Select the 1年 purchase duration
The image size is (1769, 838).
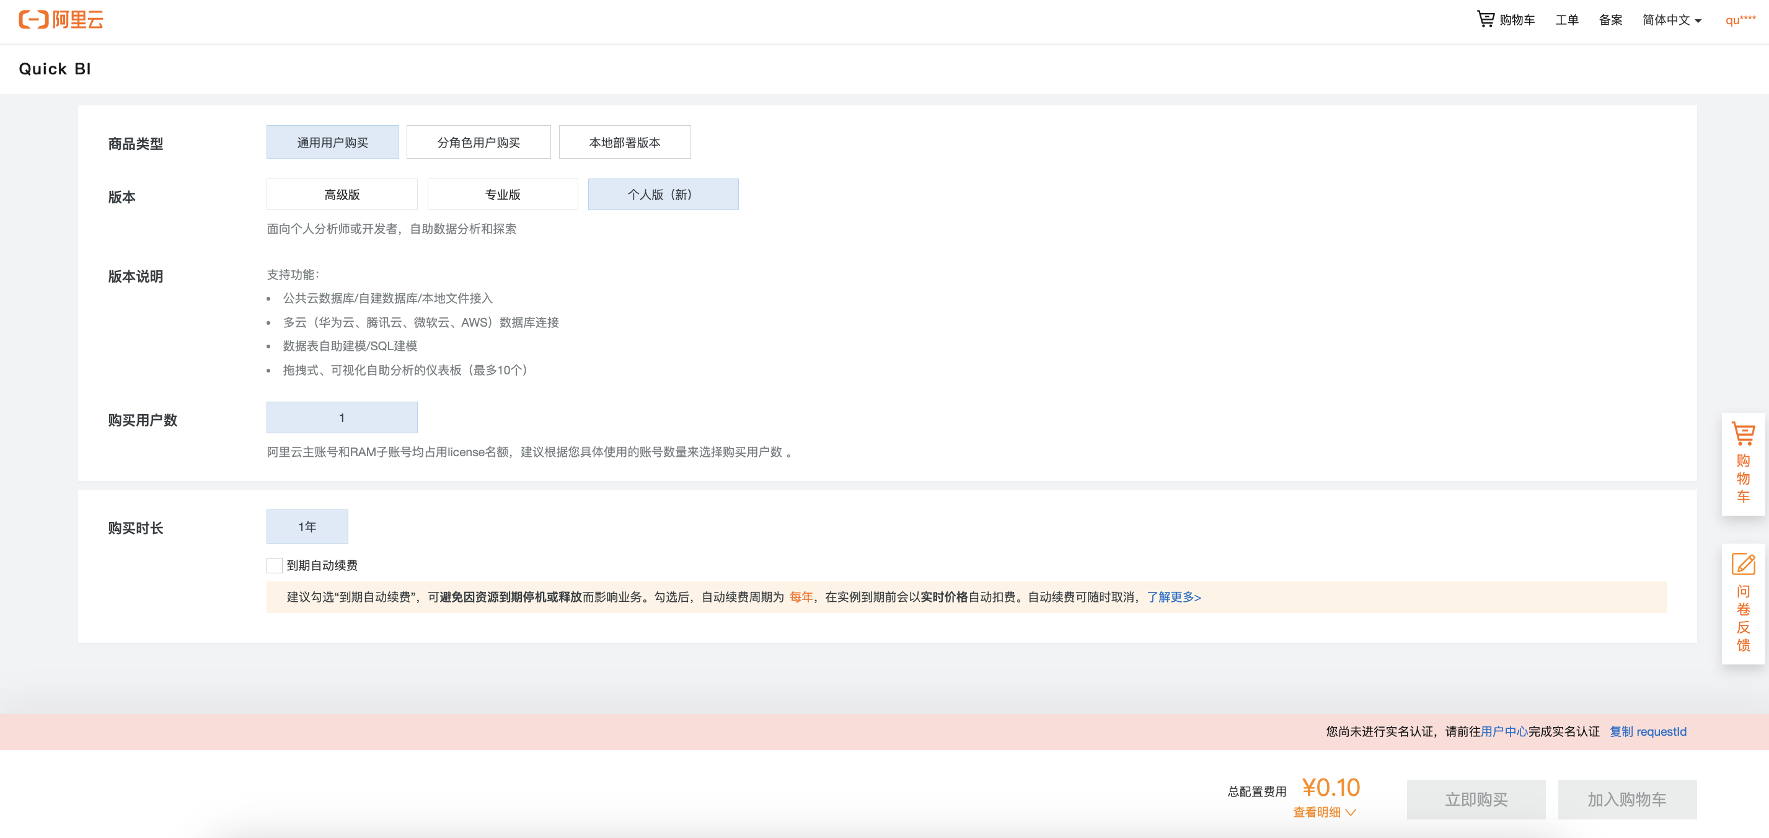(307, 527)
